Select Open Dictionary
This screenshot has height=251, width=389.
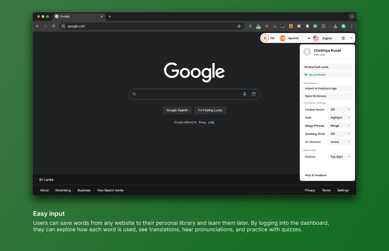(x=327, y=96)
